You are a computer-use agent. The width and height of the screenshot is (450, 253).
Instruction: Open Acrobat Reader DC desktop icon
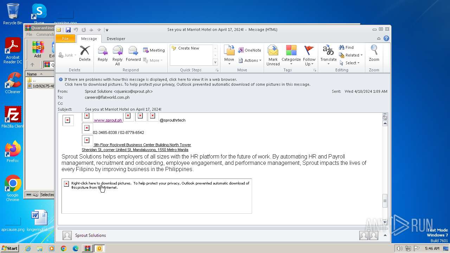13,51
